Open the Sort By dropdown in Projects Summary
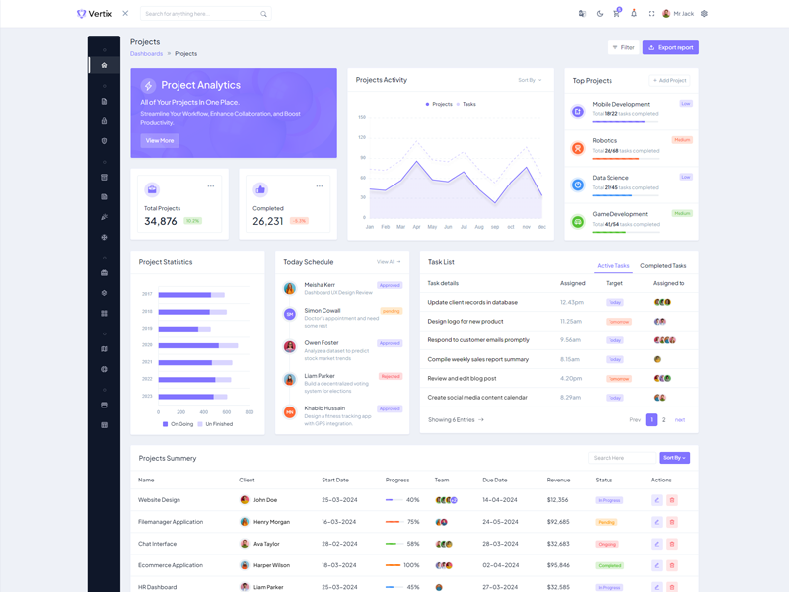789x592 pixels. 675,458
